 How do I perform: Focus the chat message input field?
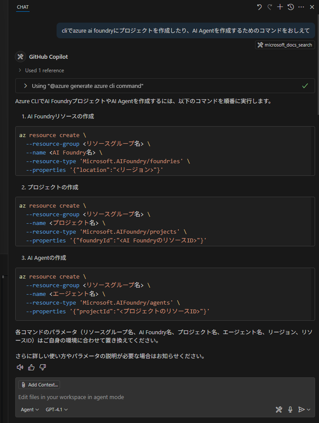(x=165, y=397)
